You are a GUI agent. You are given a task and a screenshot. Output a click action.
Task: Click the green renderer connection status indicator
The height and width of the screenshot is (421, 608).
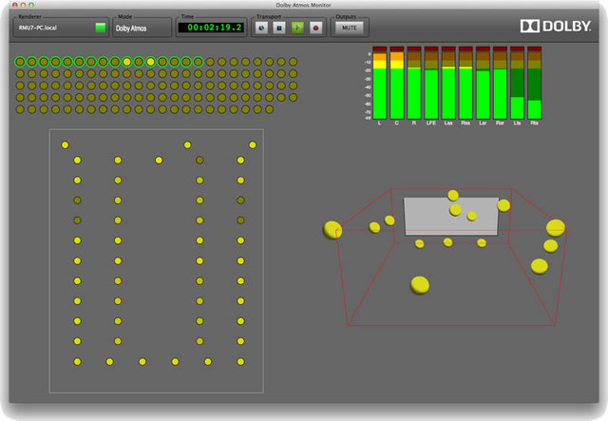click(101, 28)
